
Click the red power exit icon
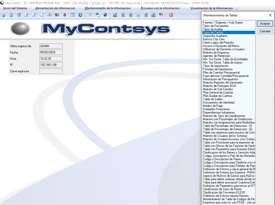click(x=171, y=15)
